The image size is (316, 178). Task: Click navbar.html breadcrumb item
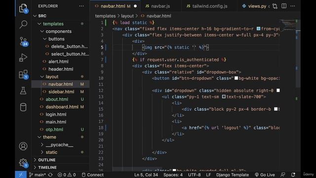pyautogui.click(x=156, y=16)
